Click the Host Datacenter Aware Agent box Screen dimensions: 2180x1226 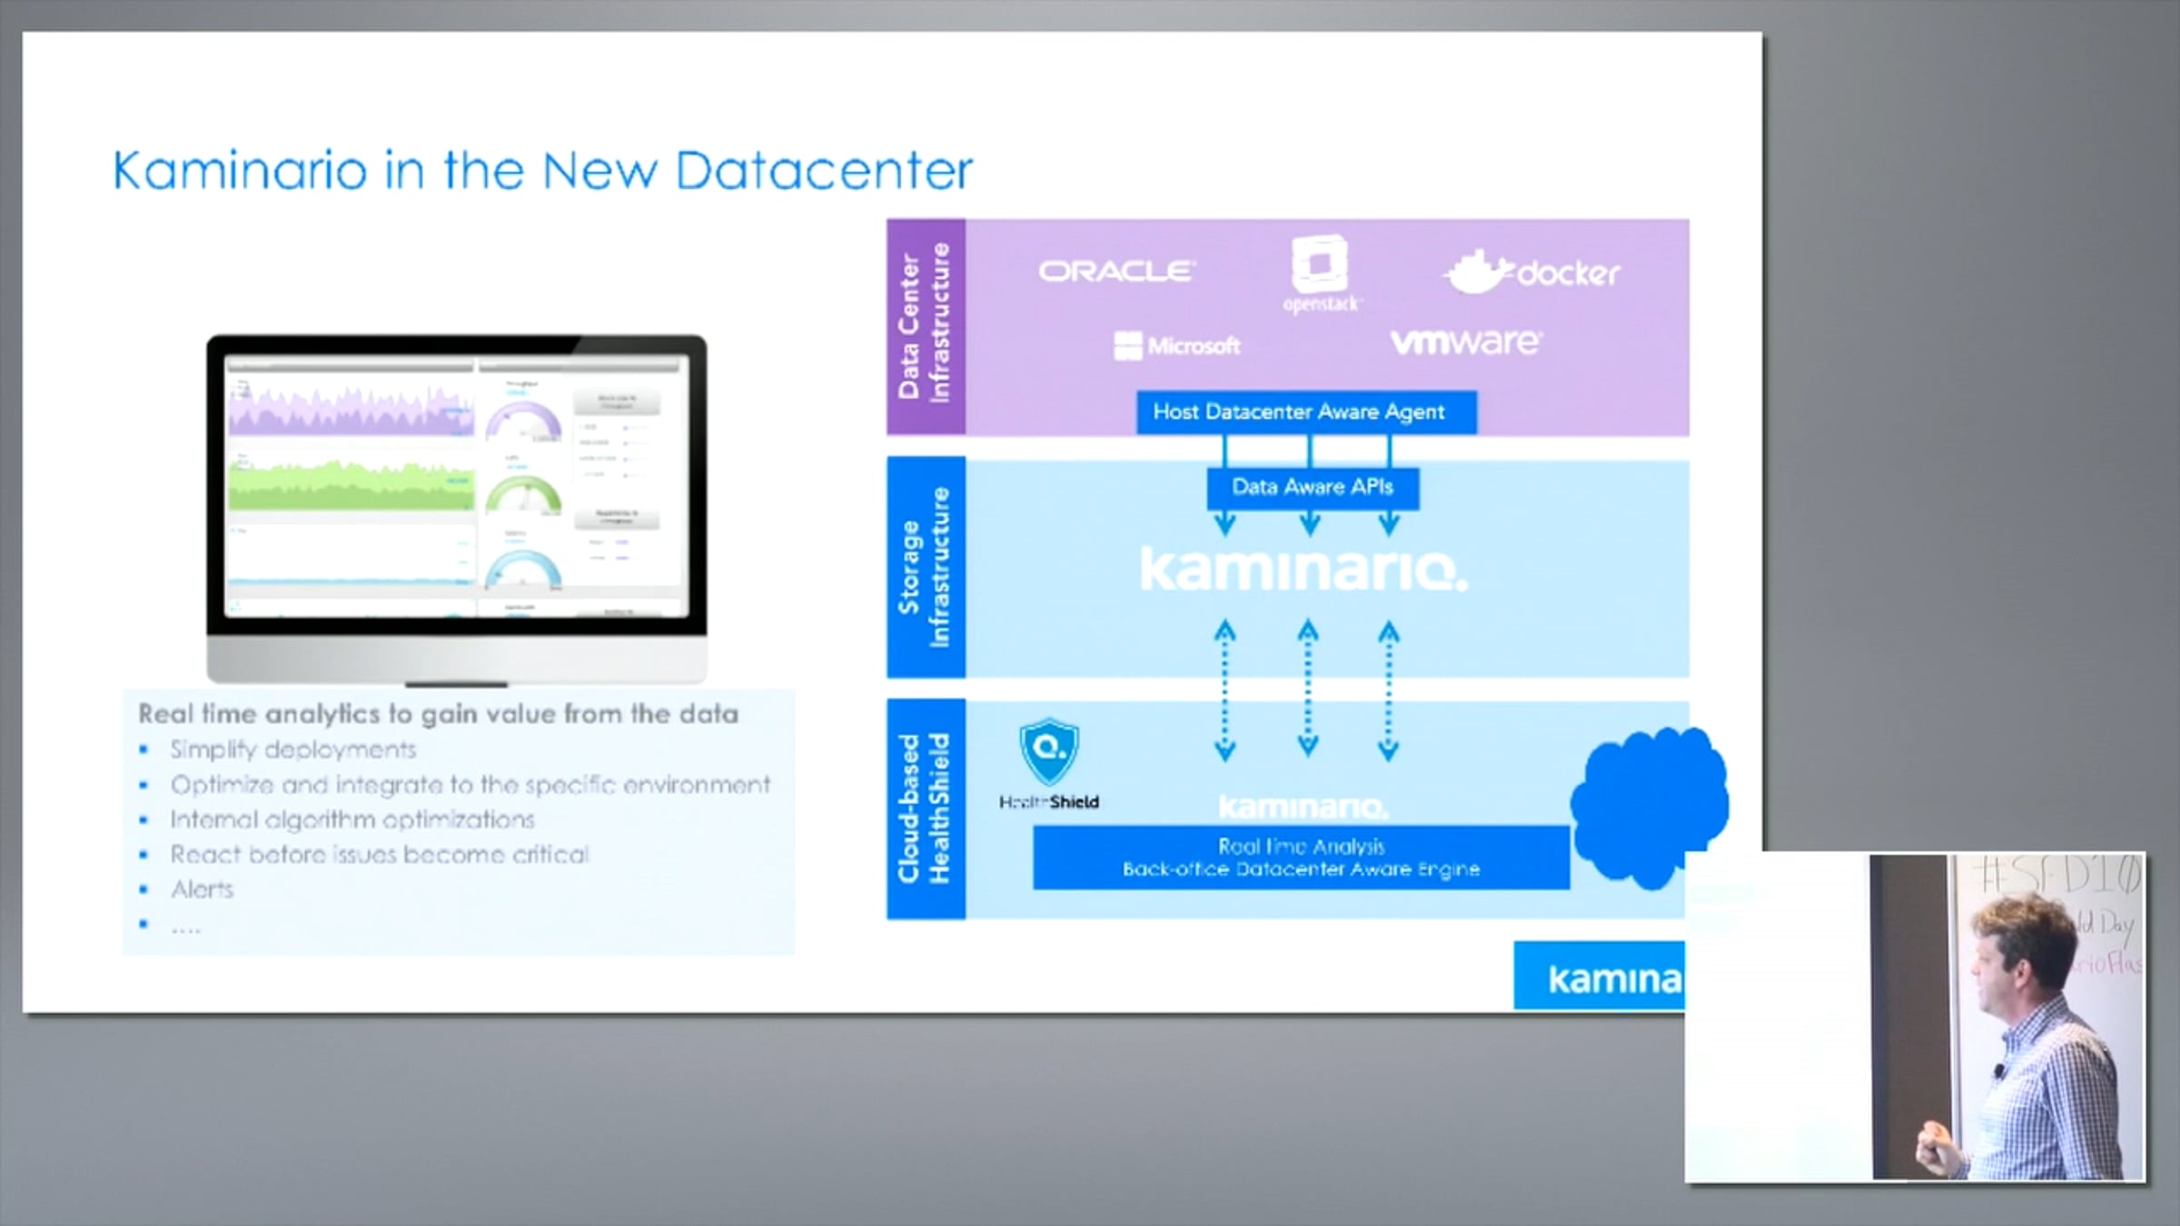coord(1306,412)
